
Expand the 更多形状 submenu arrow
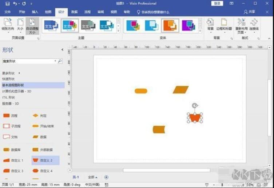coord(19,73)
